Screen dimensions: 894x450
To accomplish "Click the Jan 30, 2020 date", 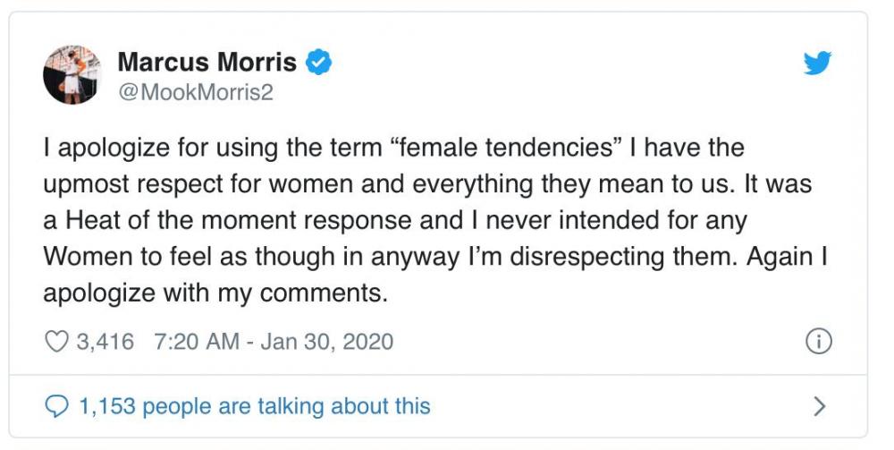I will pyautogui.click(x=326, y=341).
